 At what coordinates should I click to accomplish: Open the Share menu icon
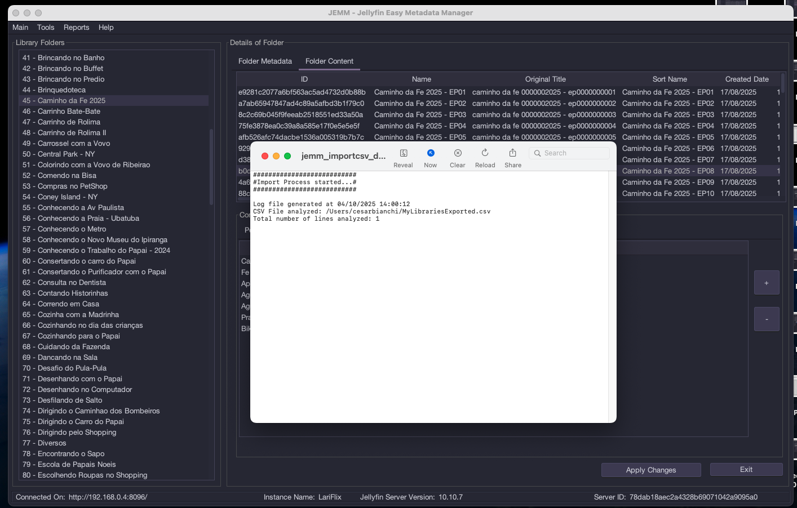click(512, 153)
